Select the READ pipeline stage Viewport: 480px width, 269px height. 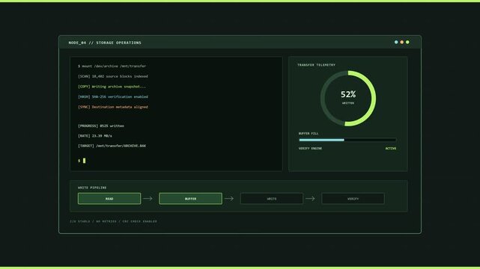(x=109, y=199)
